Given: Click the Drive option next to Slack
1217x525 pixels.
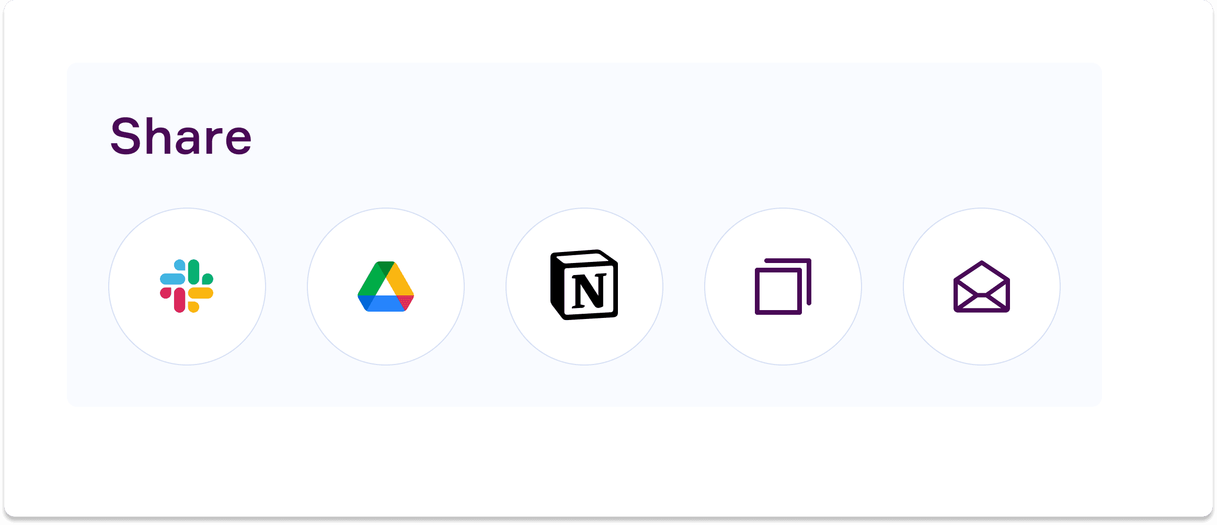Looking at the screenshot, I should coord(386,287).
